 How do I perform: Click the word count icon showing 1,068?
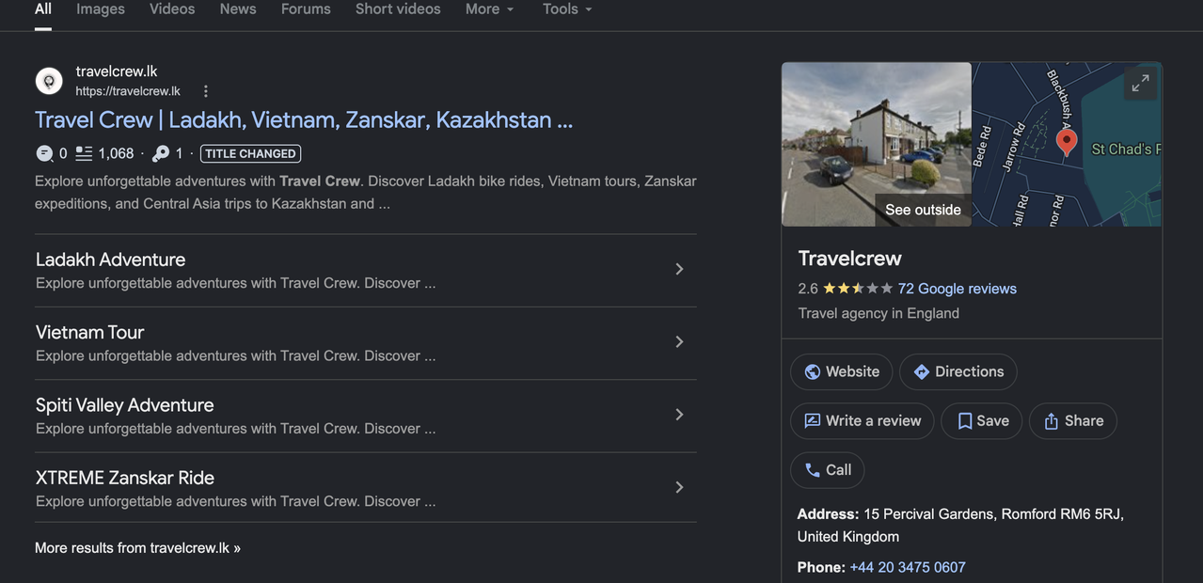click(x=84, y=153)
